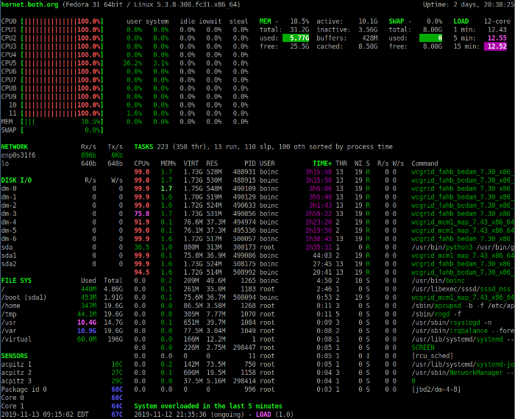Screen dimensions: 515x419
Task: Select the enp0s31f6 network interface
Action: click(x=18, y=155)
